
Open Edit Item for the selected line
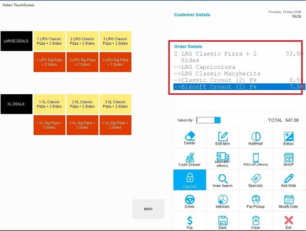(222, 138)
